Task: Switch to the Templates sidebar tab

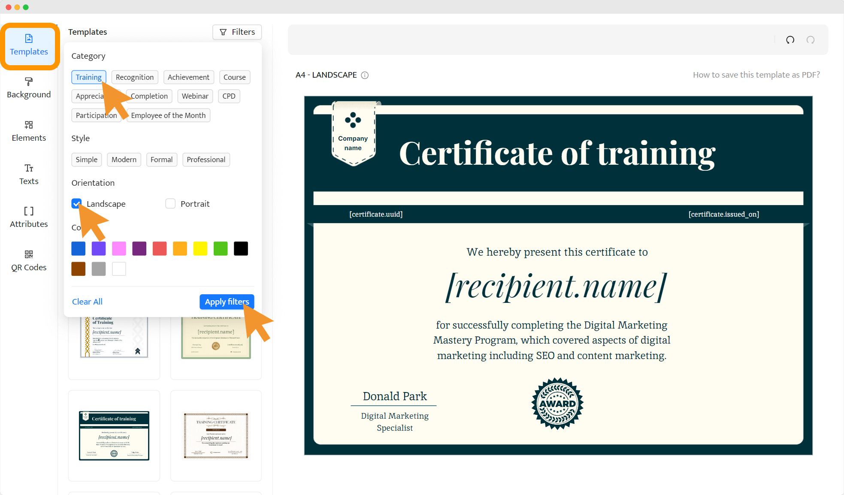Action: [28, 45]
